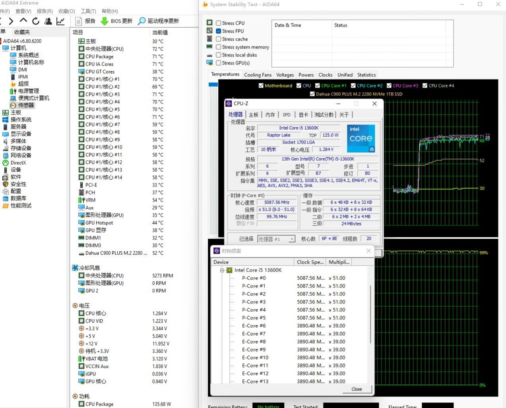Select the 便携式计算机 tree item
506x408 pixels.
[x=34, y=98]
